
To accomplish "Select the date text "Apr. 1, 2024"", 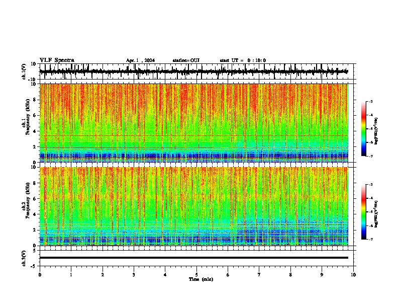I will pos(140,60).
